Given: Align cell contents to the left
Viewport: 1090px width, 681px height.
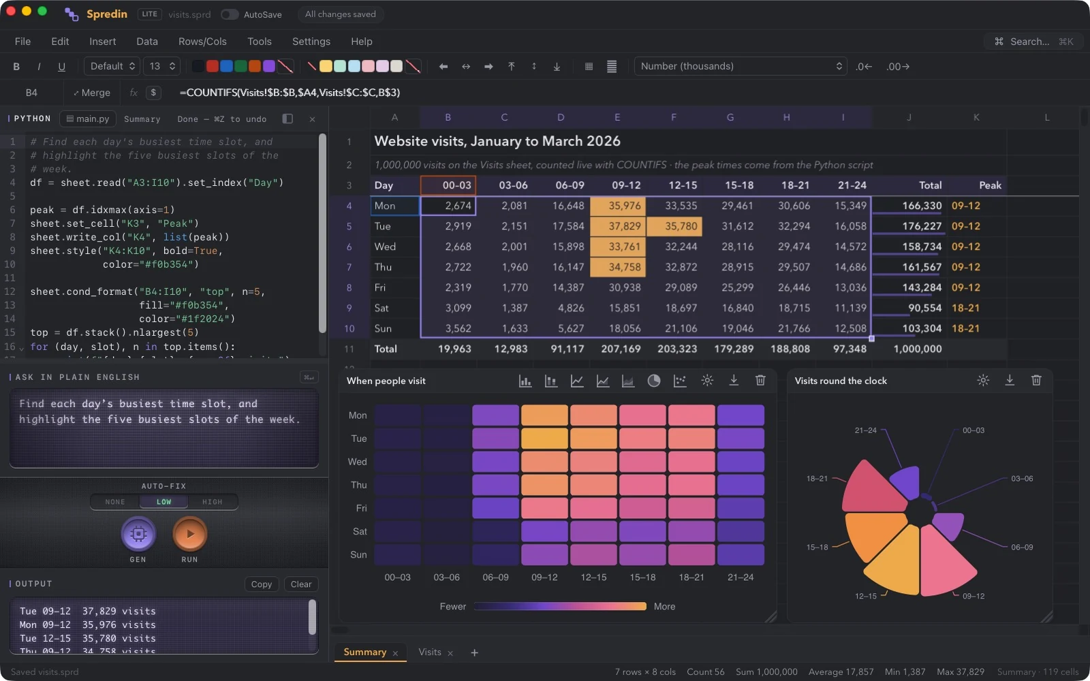Looking at the screenshot, I should pos(443,66).
